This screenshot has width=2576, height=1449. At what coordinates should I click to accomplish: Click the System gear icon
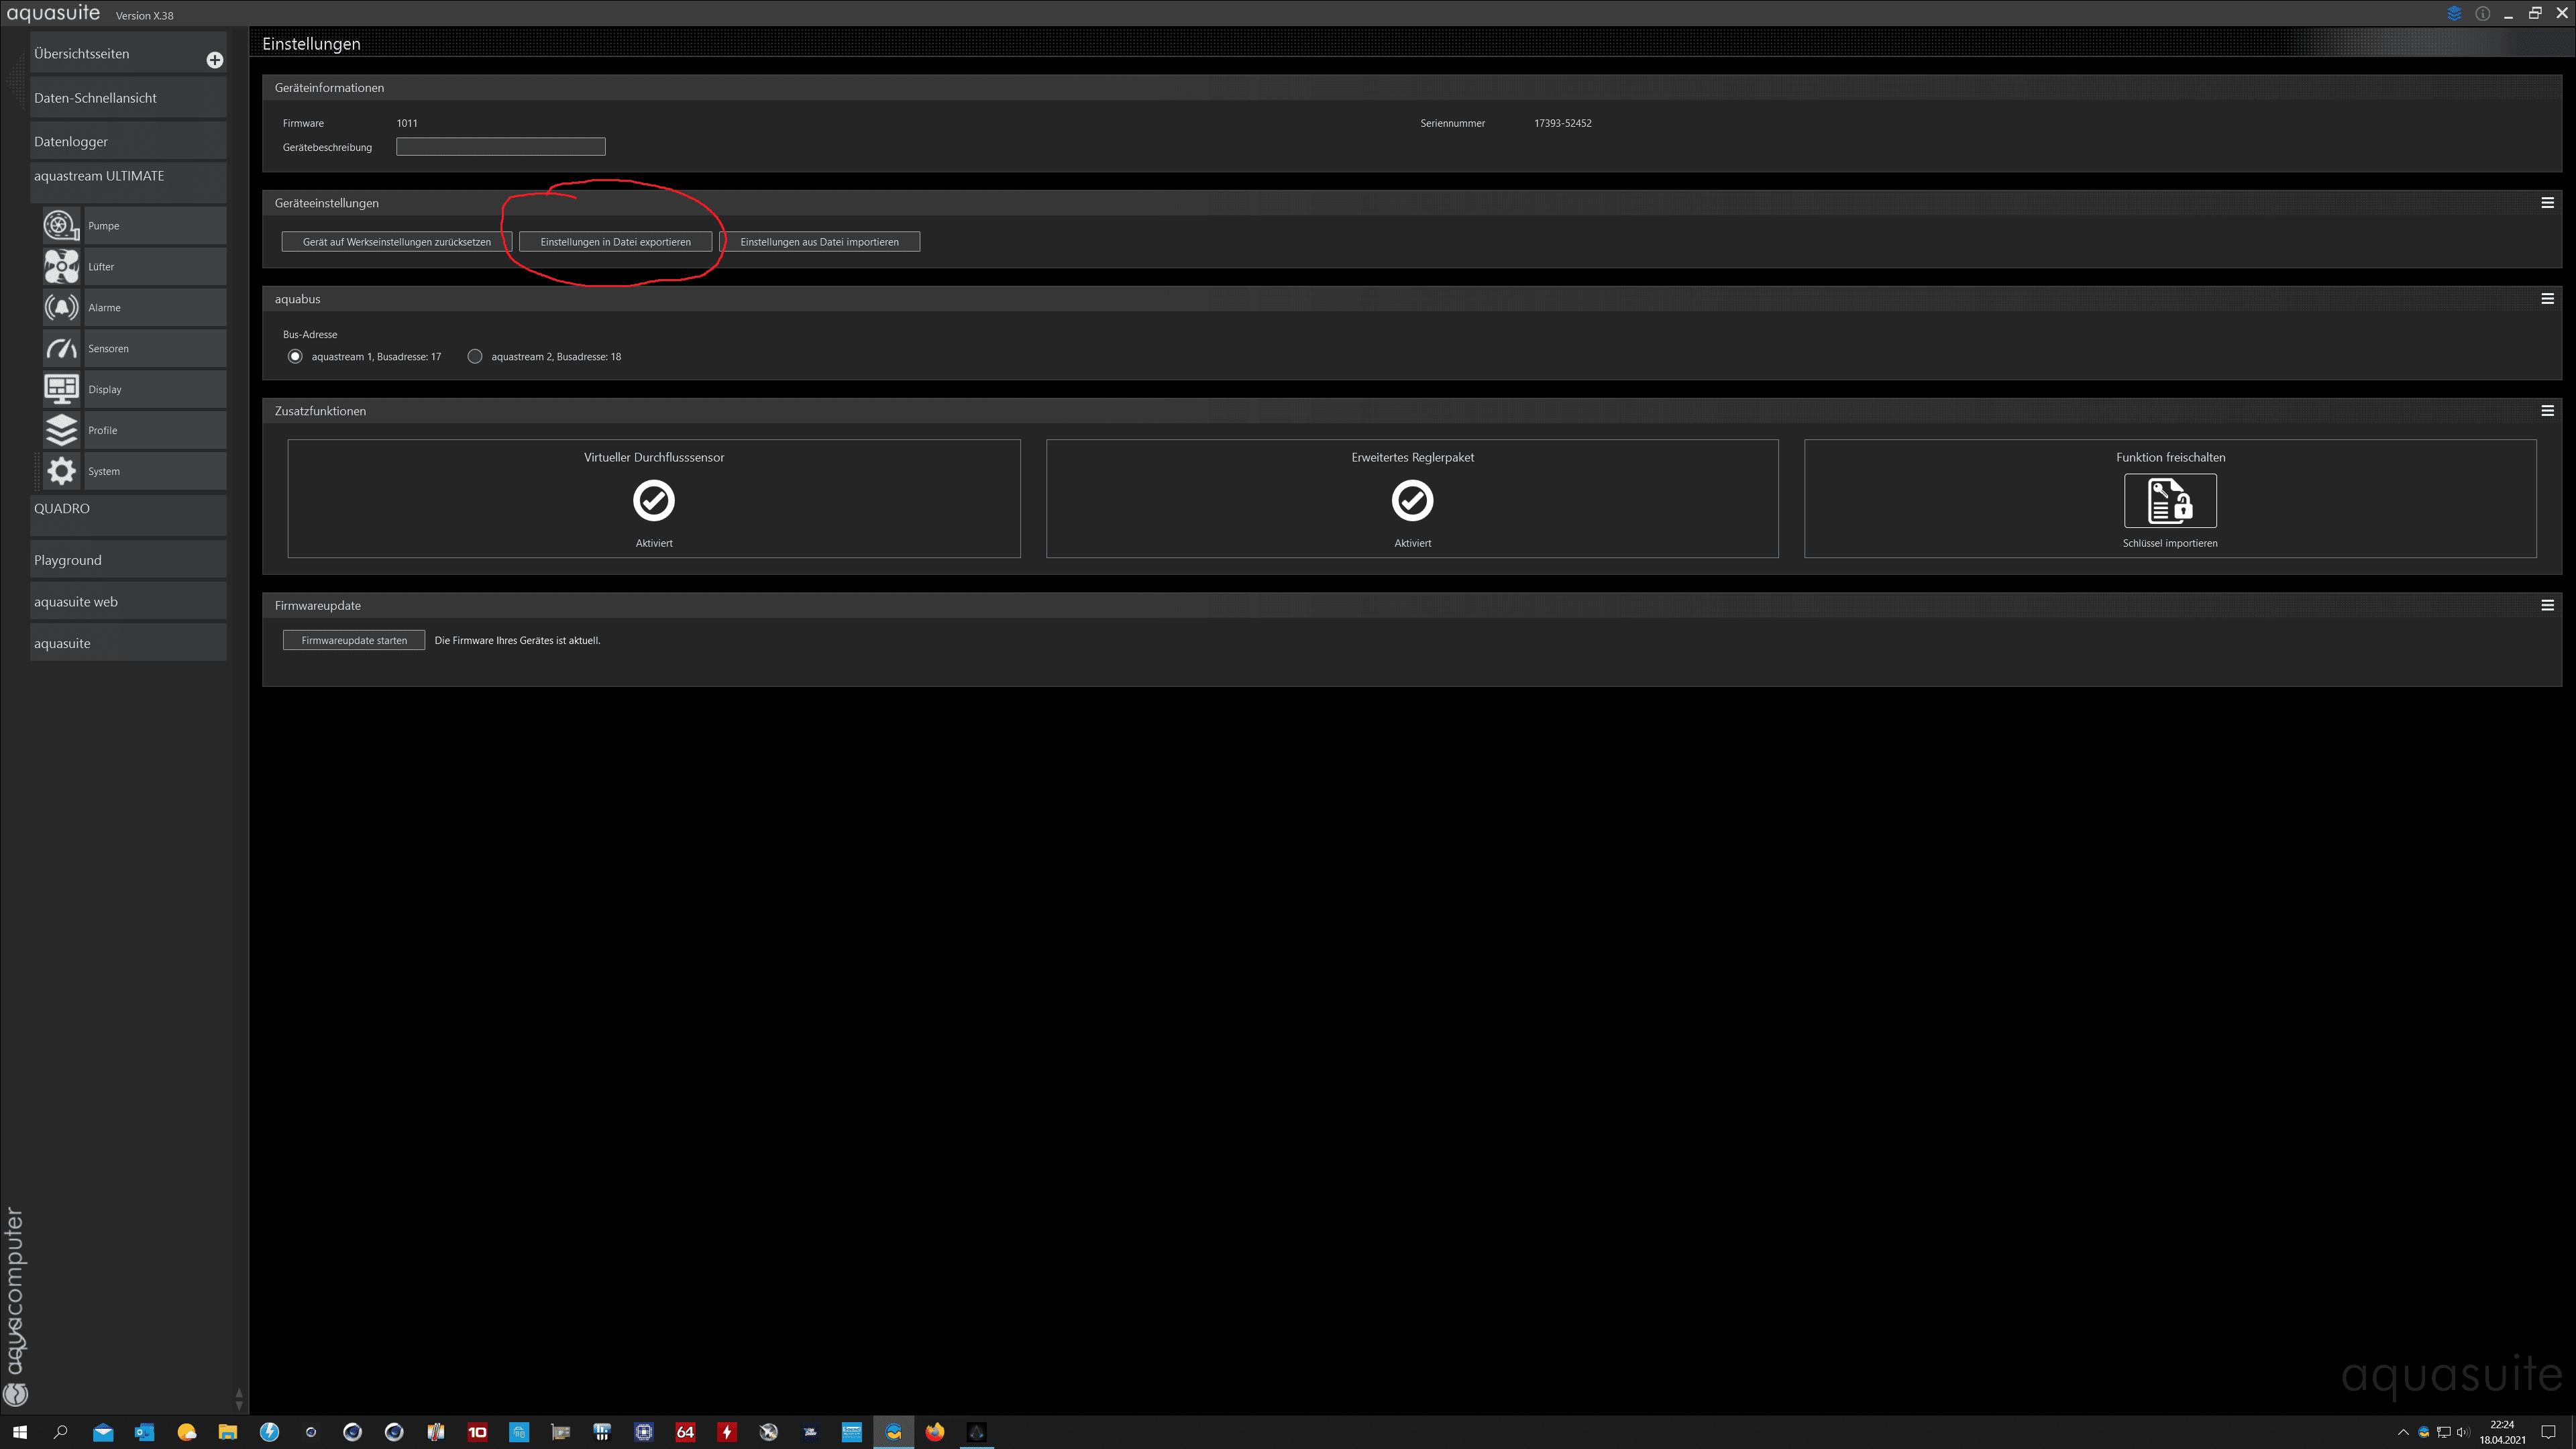[61, 471]
